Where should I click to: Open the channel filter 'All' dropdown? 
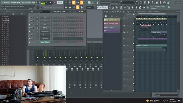tap(45, 11)
